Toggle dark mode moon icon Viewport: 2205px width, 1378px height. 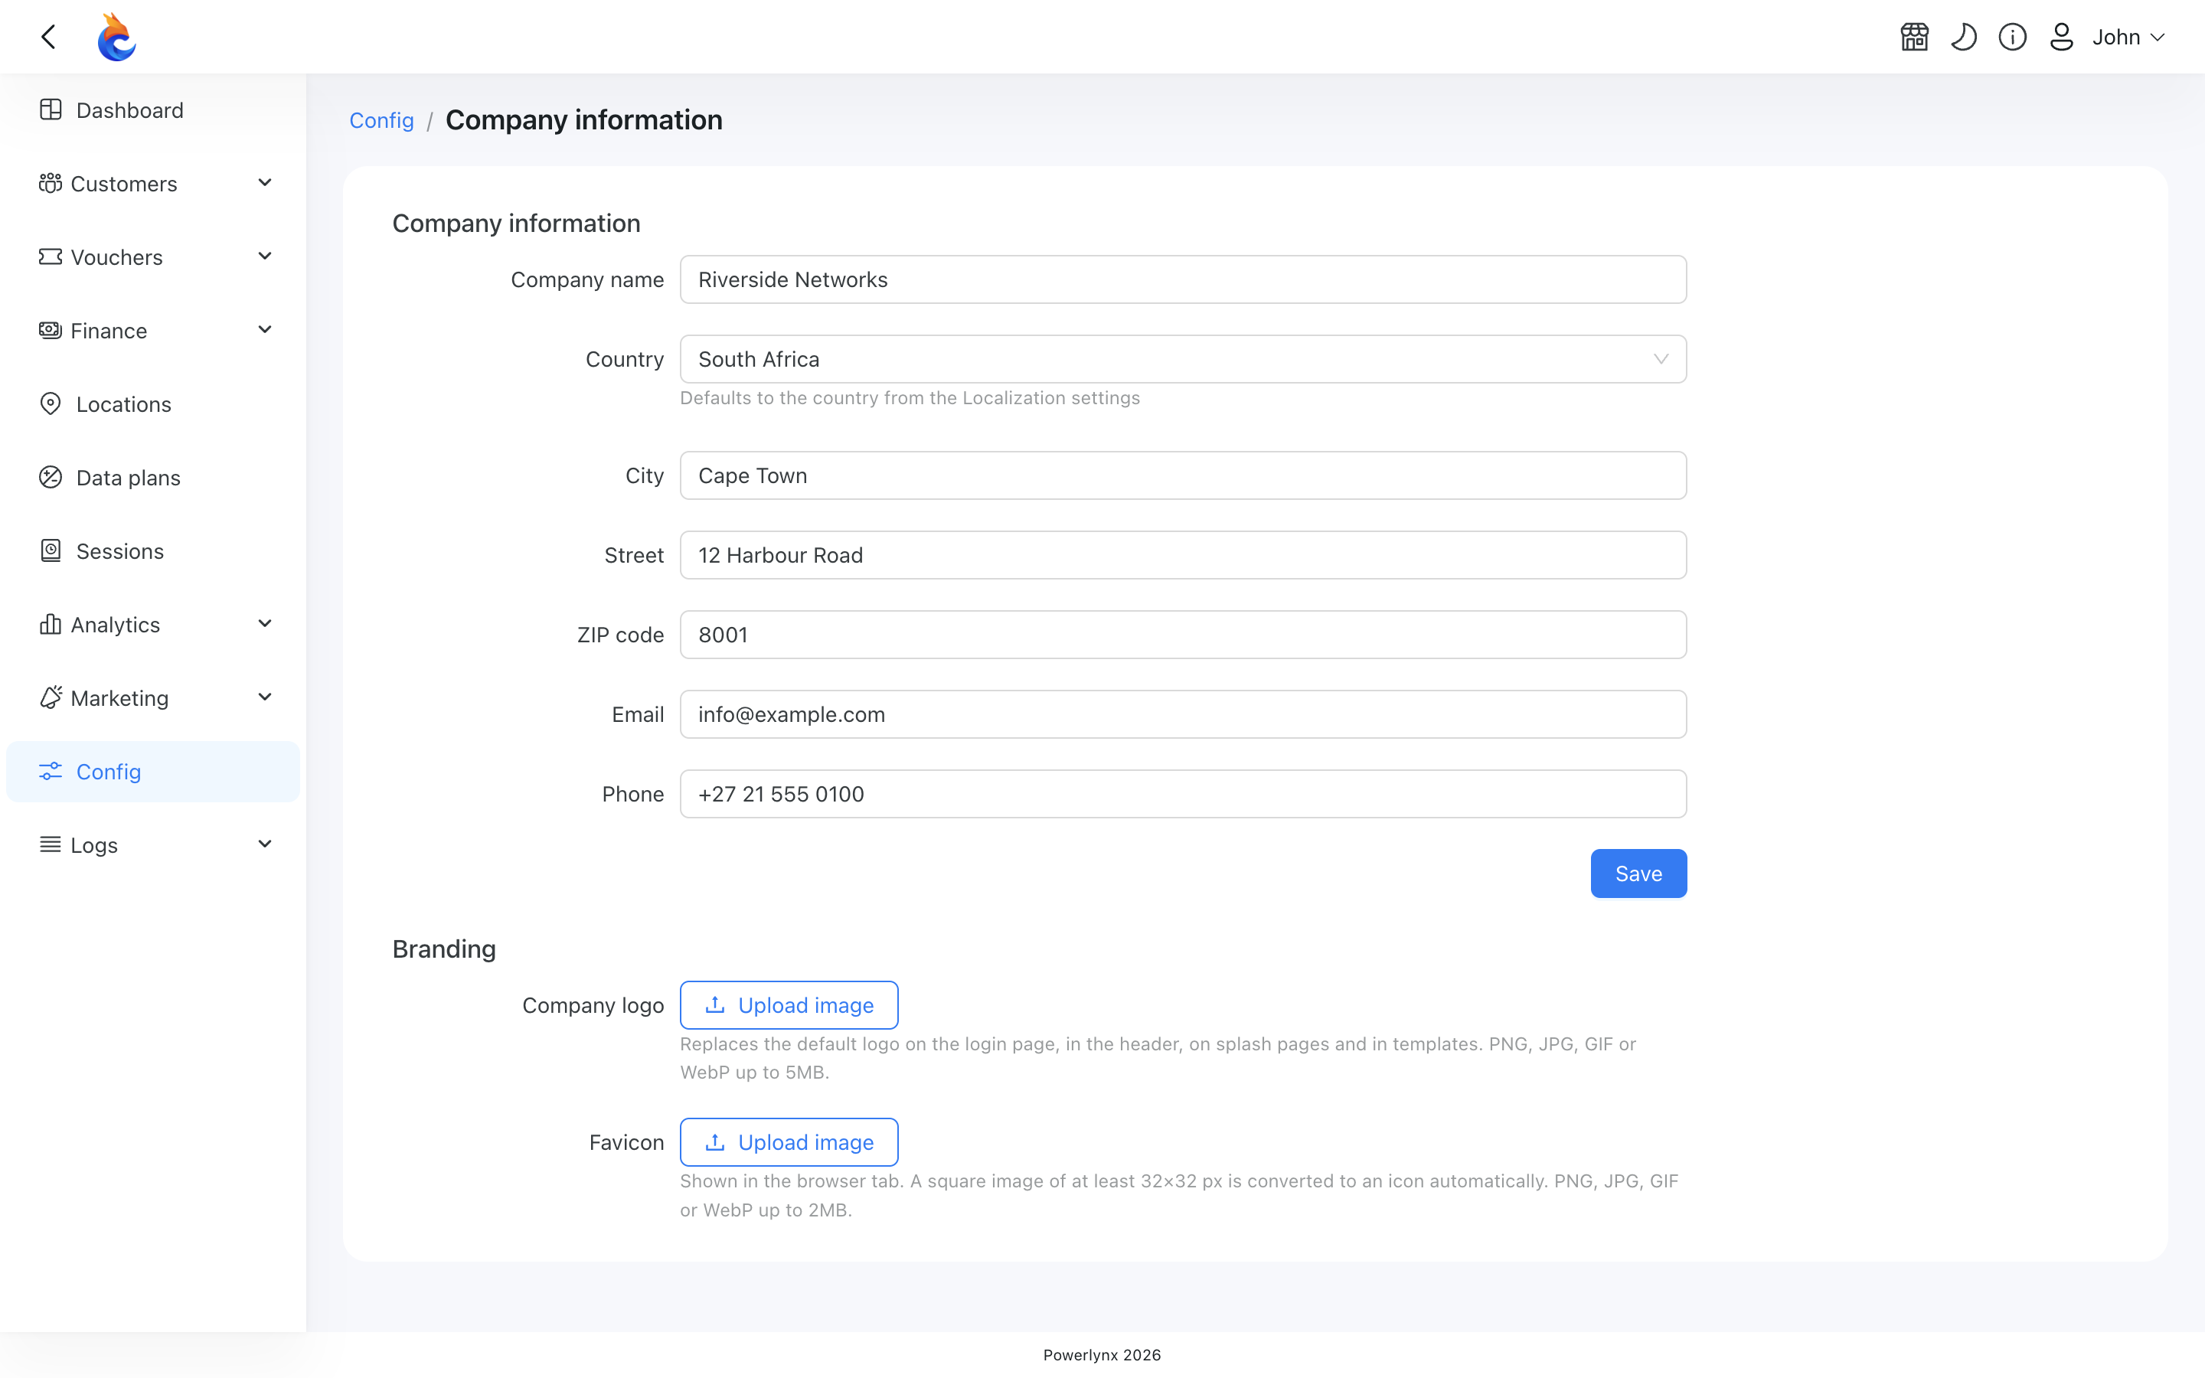click(x=1964, y=37)
